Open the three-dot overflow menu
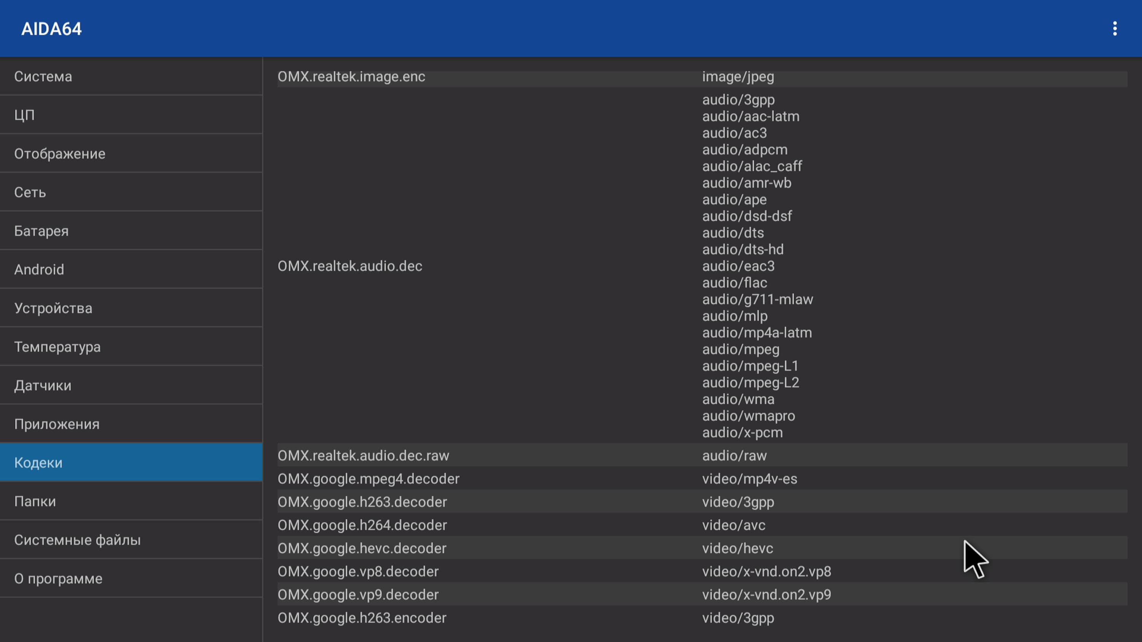The width and height of the screenshot is (1142, 642). click(1115, 29)
